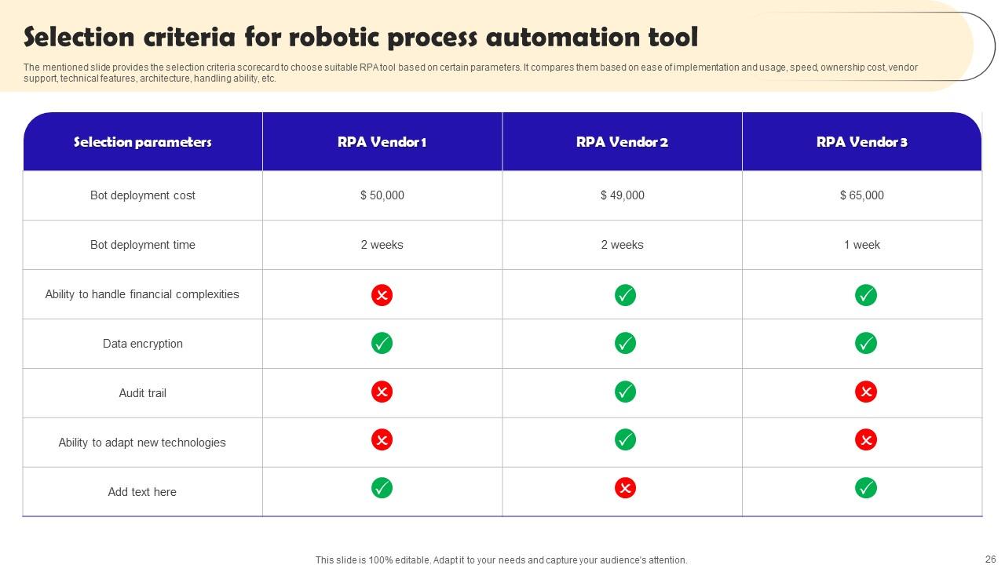Select the RPA Vendor 2 column header

tap(622, 142)
